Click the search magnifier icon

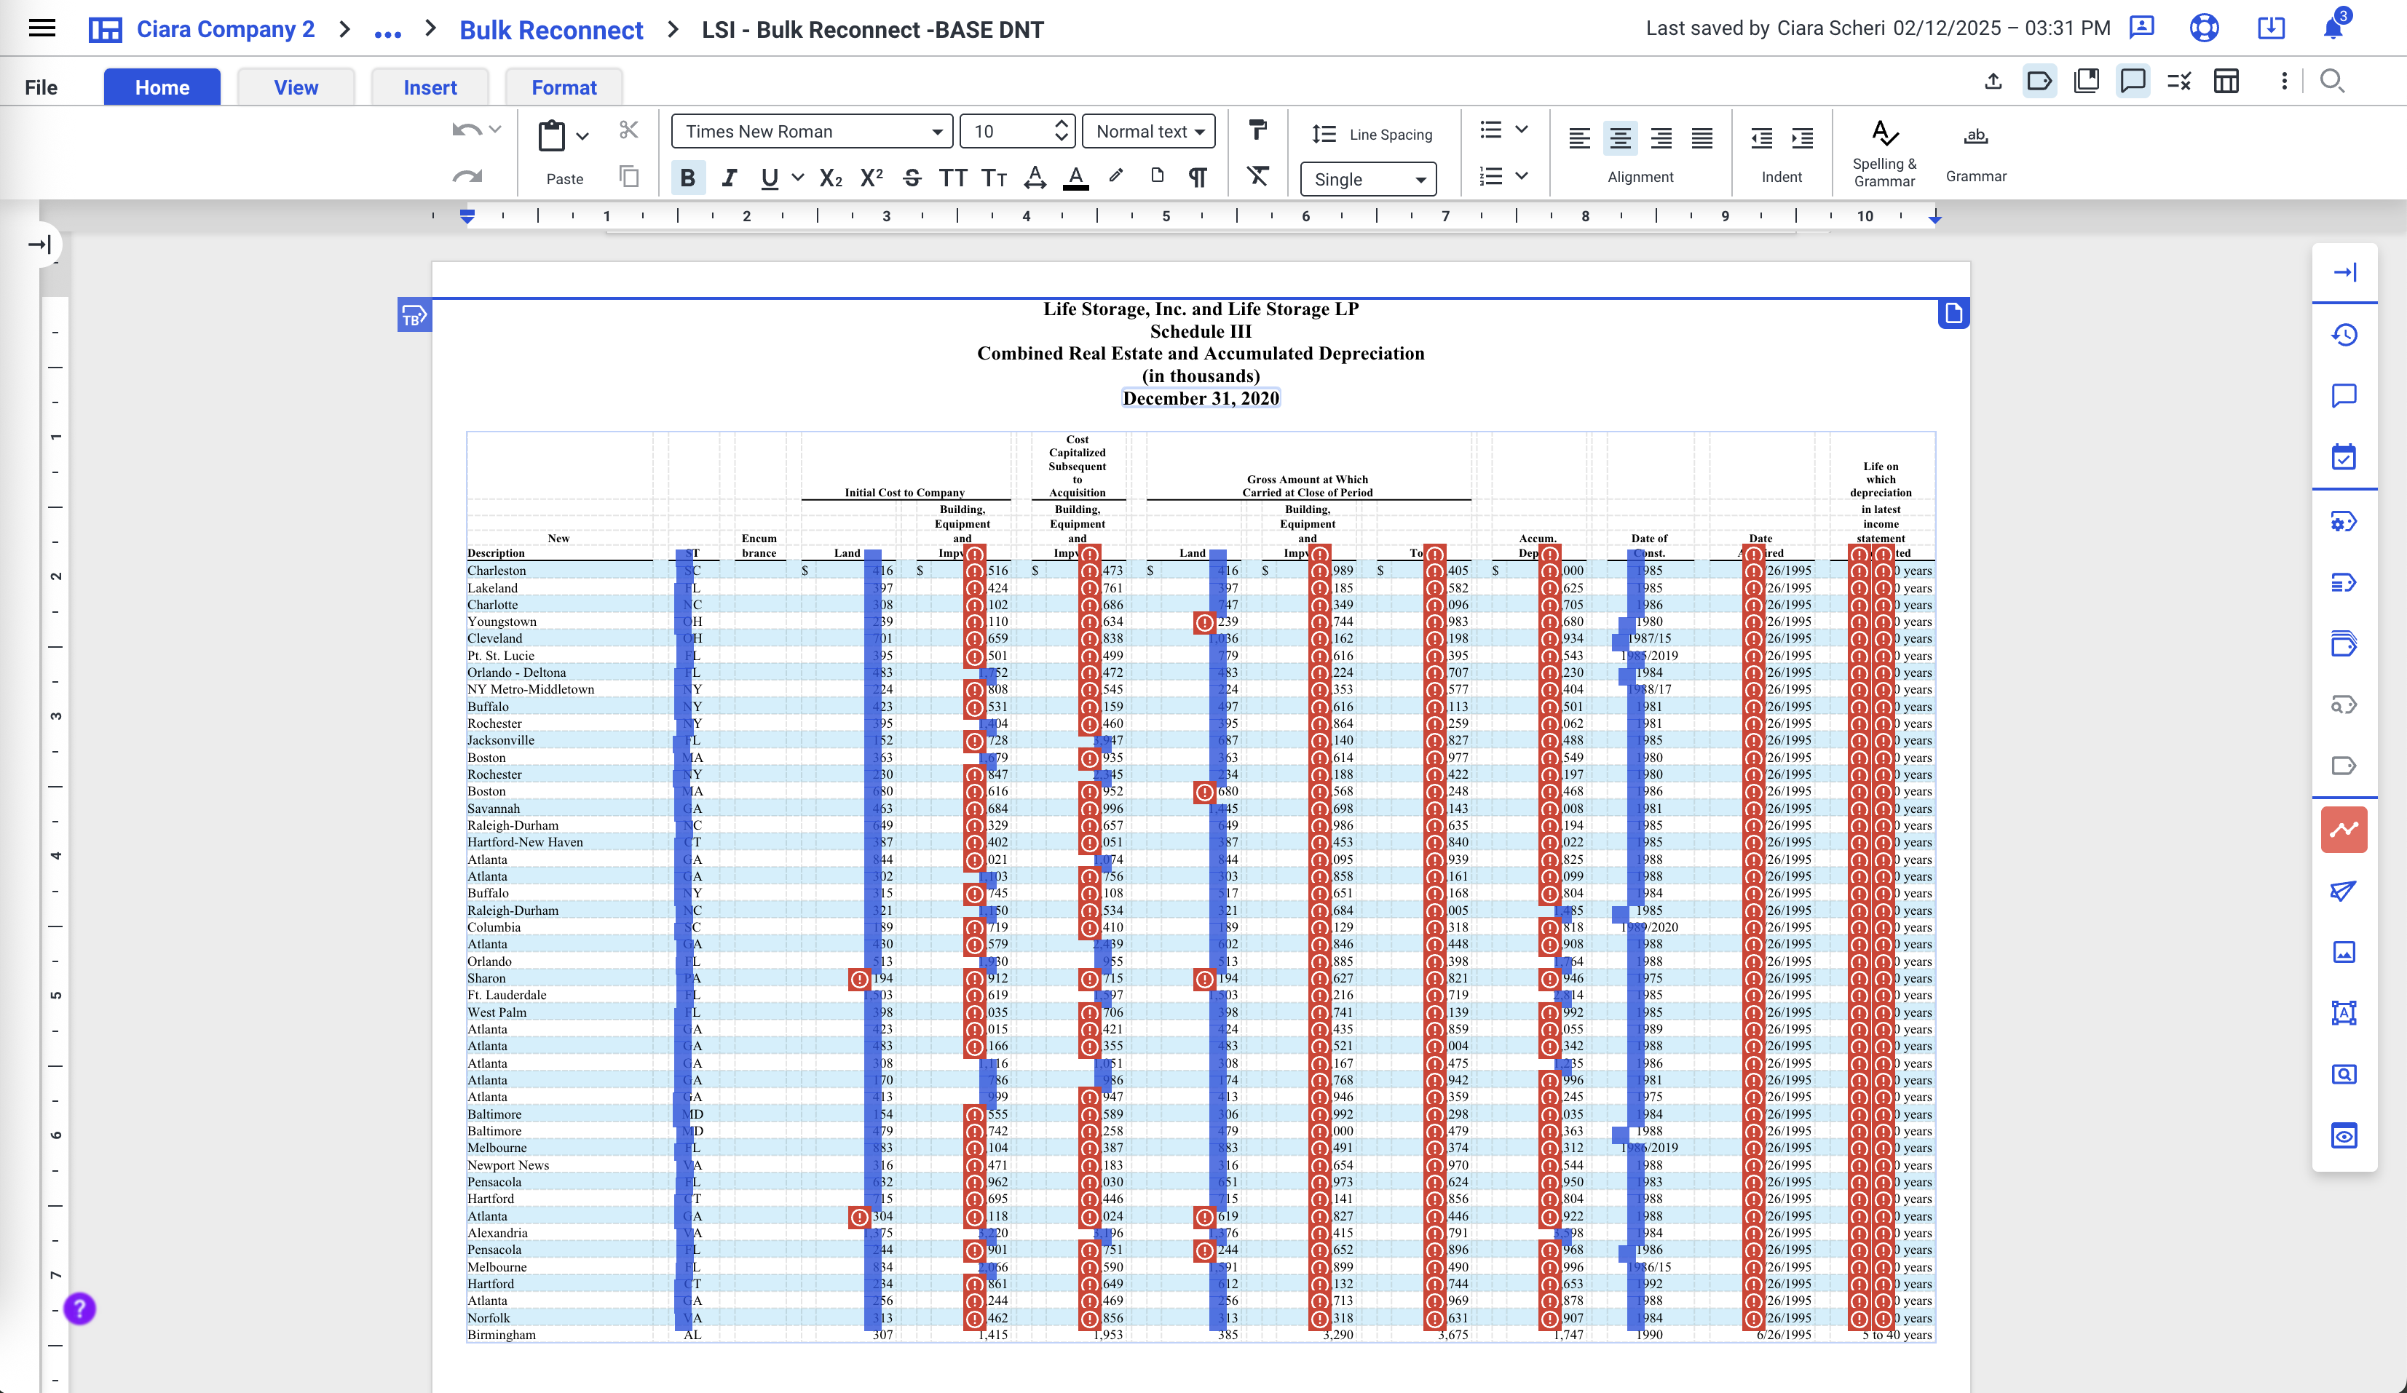[2331, 82]
